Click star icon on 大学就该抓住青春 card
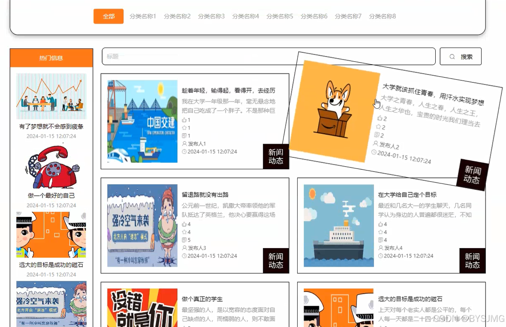This screenshot has width=506, height=327. pyautogui.click(x=379, y=126)
